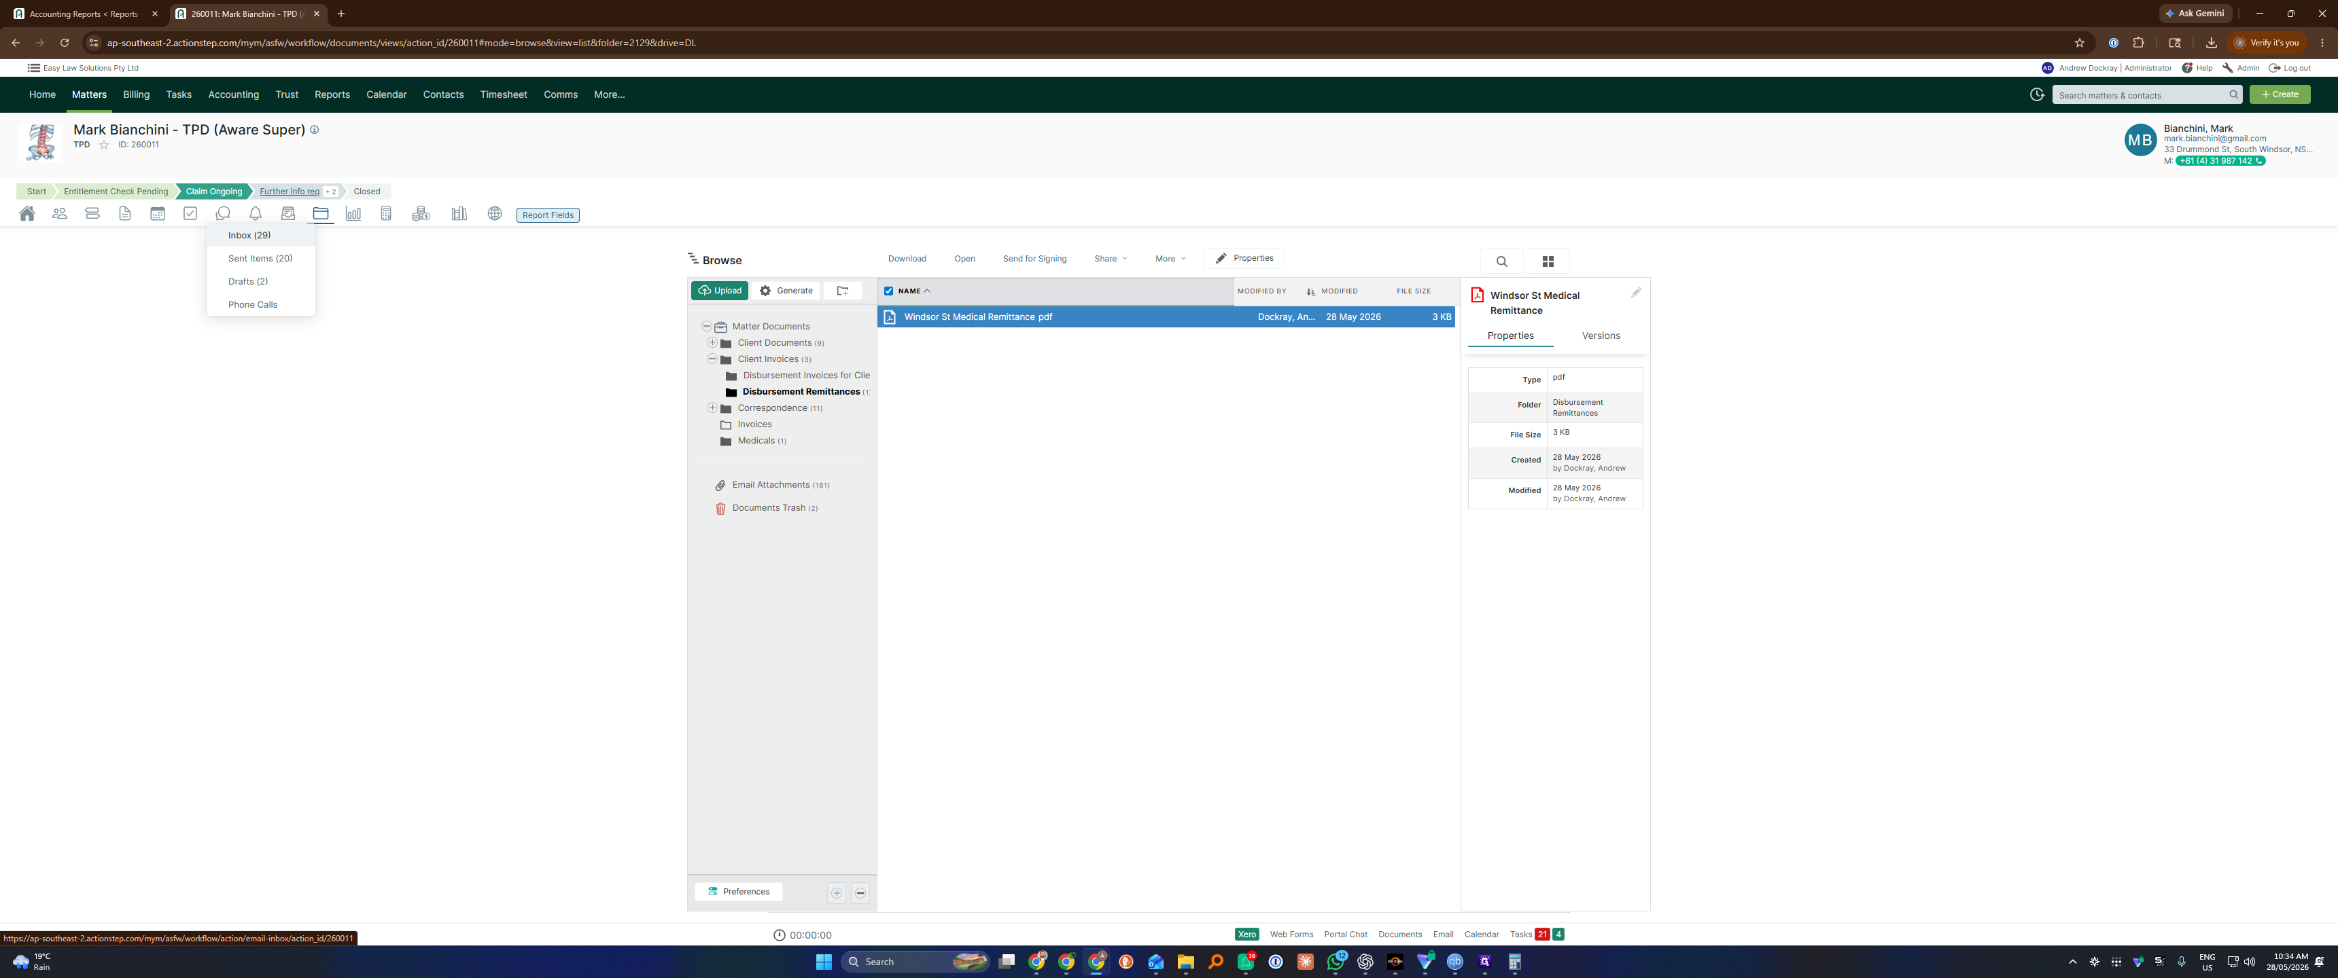2338x978 pixels.
Task: Click the minus zoom button beside Preferences
Action: [860, 892]
